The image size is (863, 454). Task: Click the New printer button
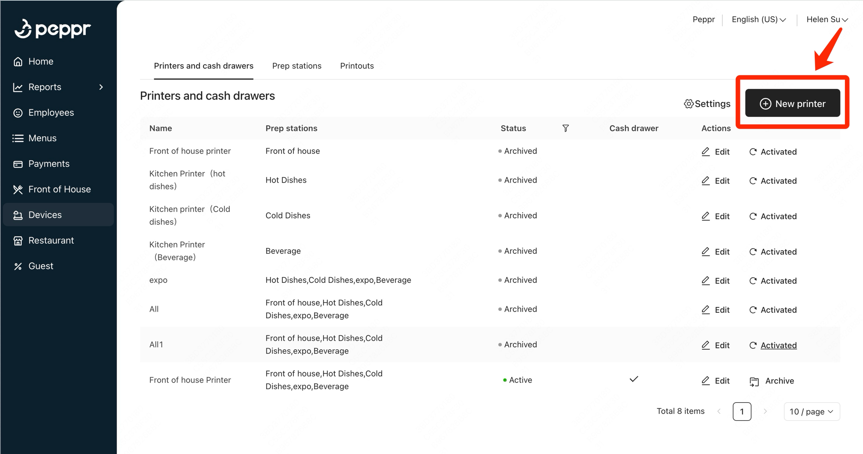tap(792, 104)
